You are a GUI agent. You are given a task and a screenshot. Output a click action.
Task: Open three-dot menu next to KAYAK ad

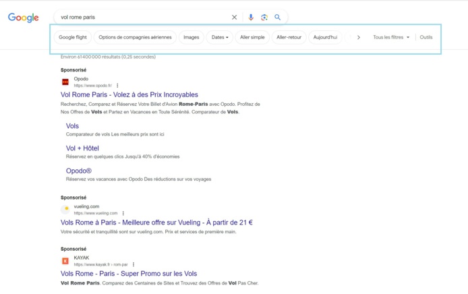[134, 264]
